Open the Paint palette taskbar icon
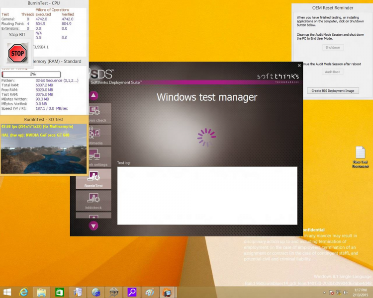This screenshot has width=373, height=298. click(150, 292)
